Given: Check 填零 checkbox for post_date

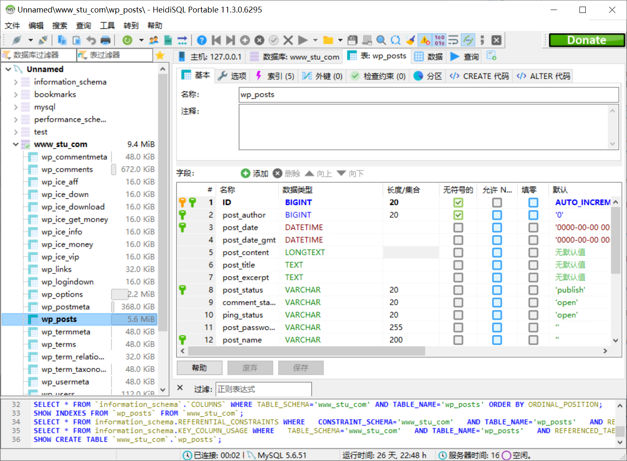Looking at the screenshot, I should pos(533,227).
